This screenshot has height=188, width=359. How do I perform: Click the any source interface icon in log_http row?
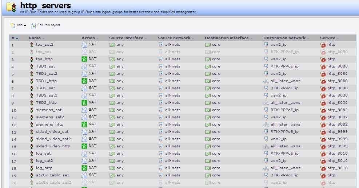(112, 168)
